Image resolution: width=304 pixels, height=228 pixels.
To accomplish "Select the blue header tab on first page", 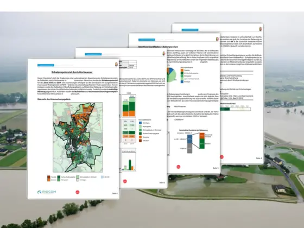I will click(46, 65).
